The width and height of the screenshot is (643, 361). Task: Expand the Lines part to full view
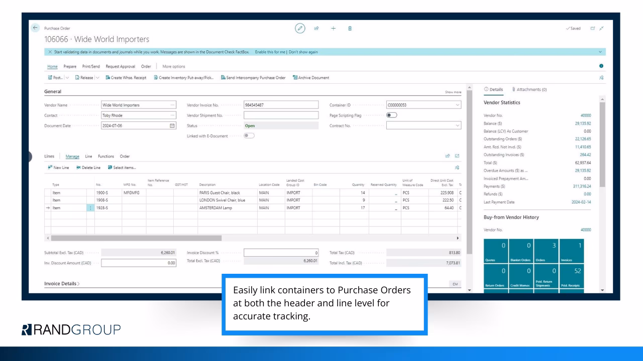point(457,157)
